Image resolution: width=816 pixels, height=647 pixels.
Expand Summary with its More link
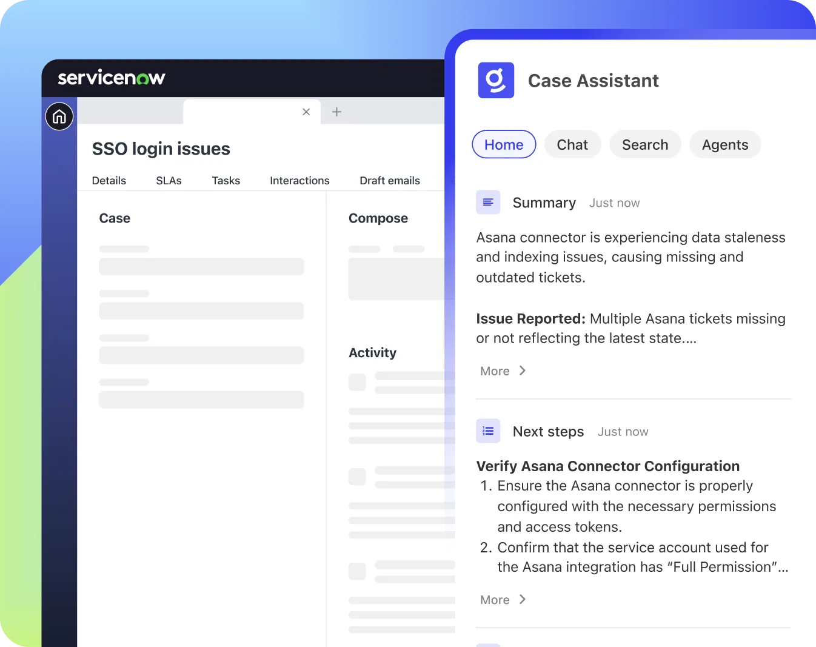[x=495, y=371]
